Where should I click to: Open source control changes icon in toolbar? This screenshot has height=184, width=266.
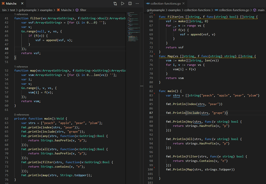coord(115,4)
